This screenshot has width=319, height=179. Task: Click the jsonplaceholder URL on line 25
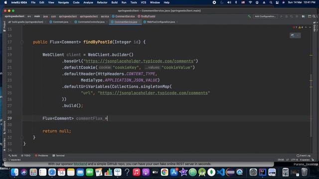point(154,93)
